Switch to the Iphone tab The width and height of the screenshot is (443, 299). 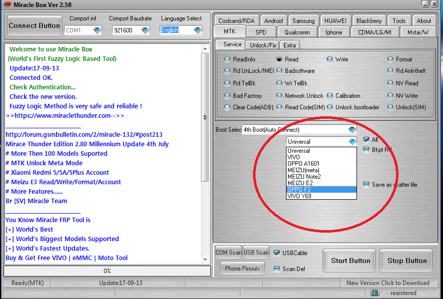pos(333,32)
